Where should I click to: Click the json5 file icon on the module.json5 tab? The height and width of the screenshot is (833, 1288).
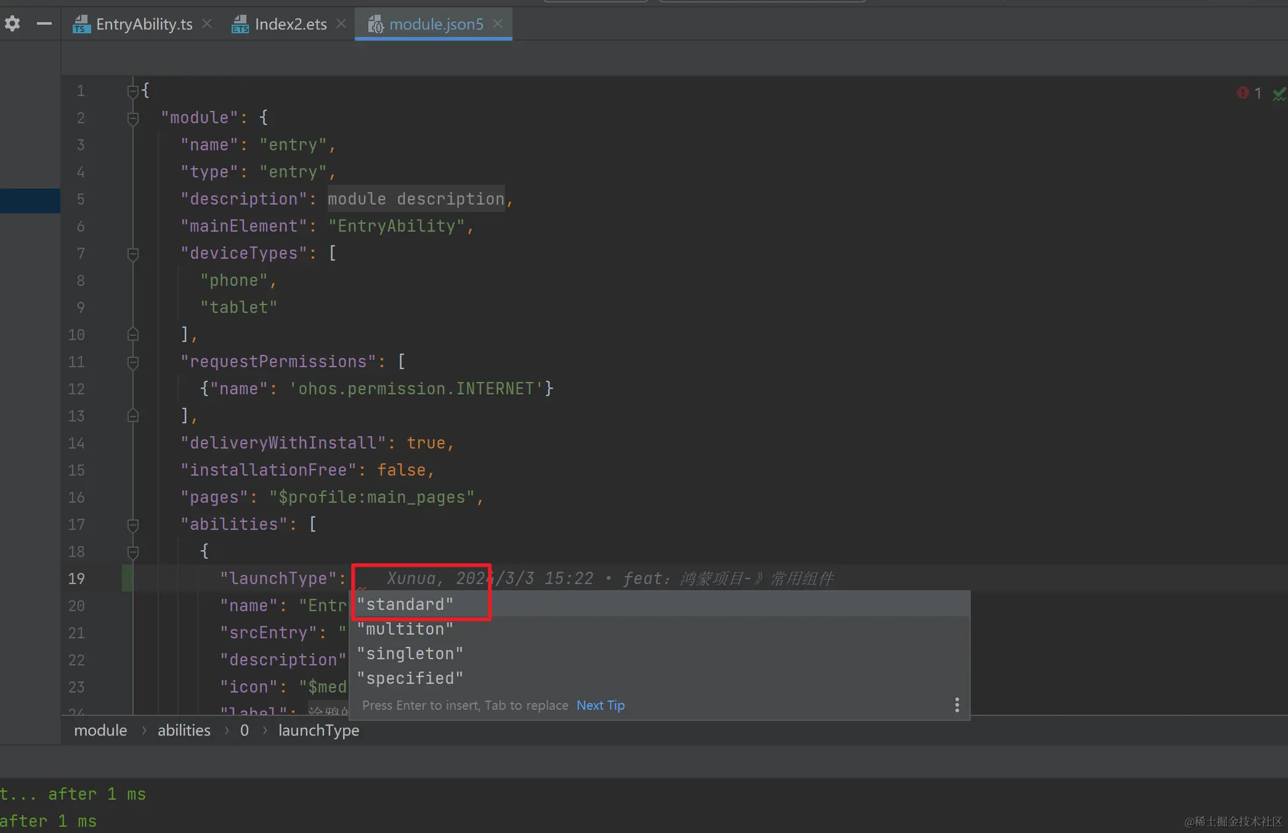(376, 24)
